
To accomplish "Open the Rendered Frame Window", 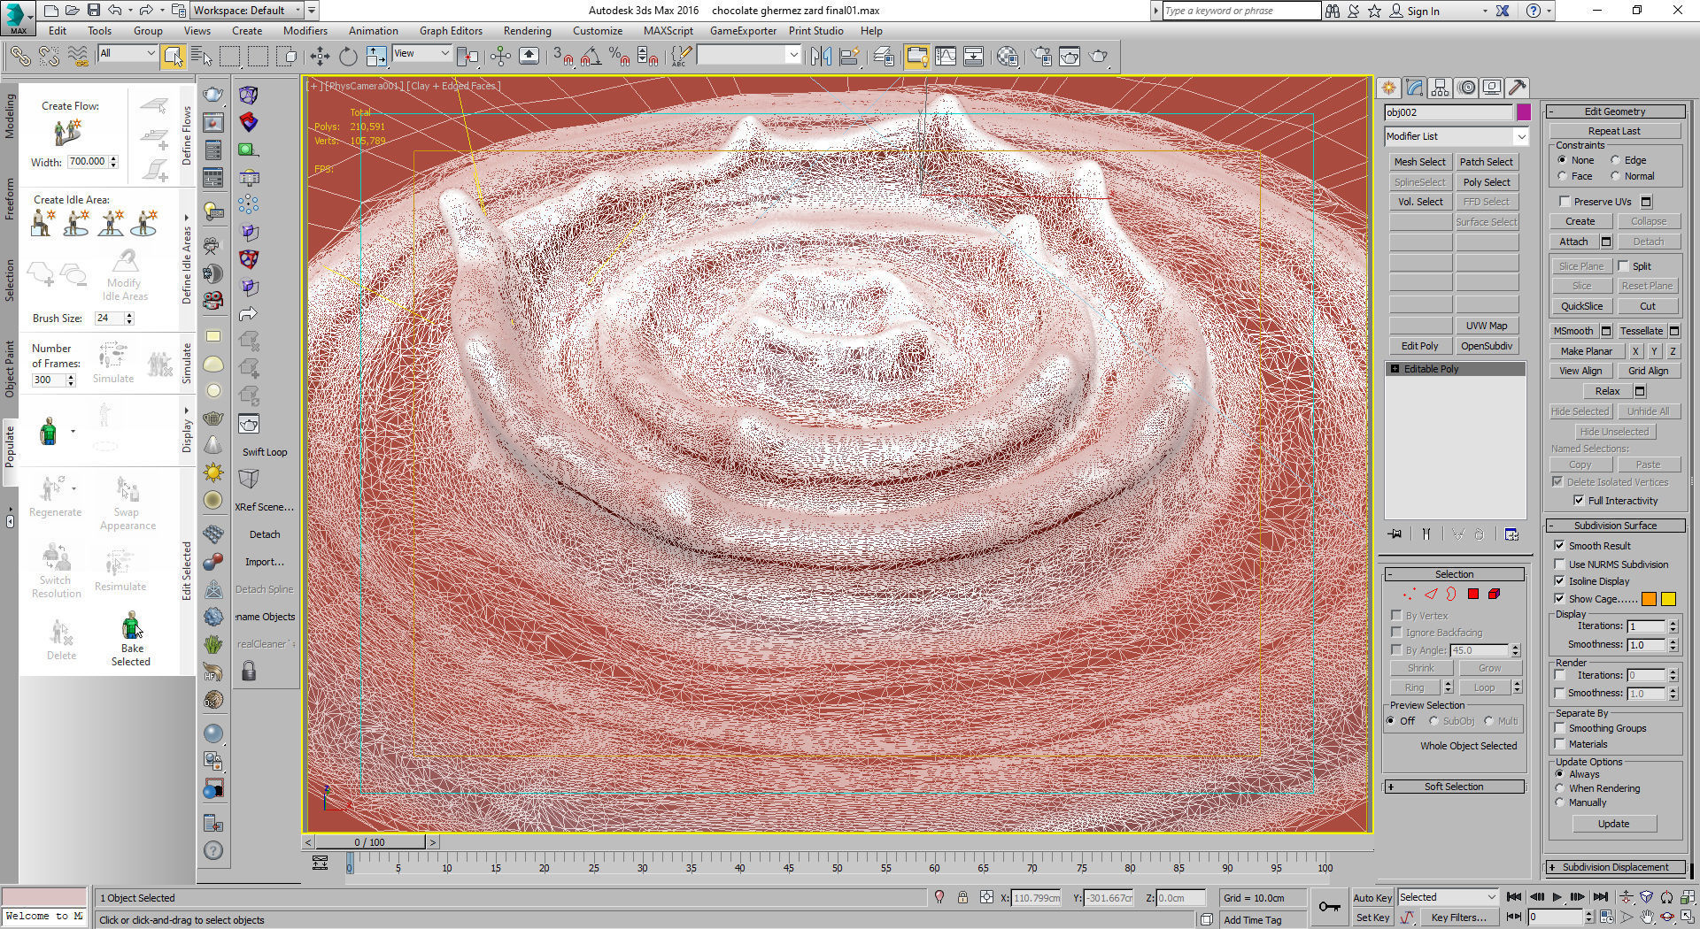I will (1070, 57).
